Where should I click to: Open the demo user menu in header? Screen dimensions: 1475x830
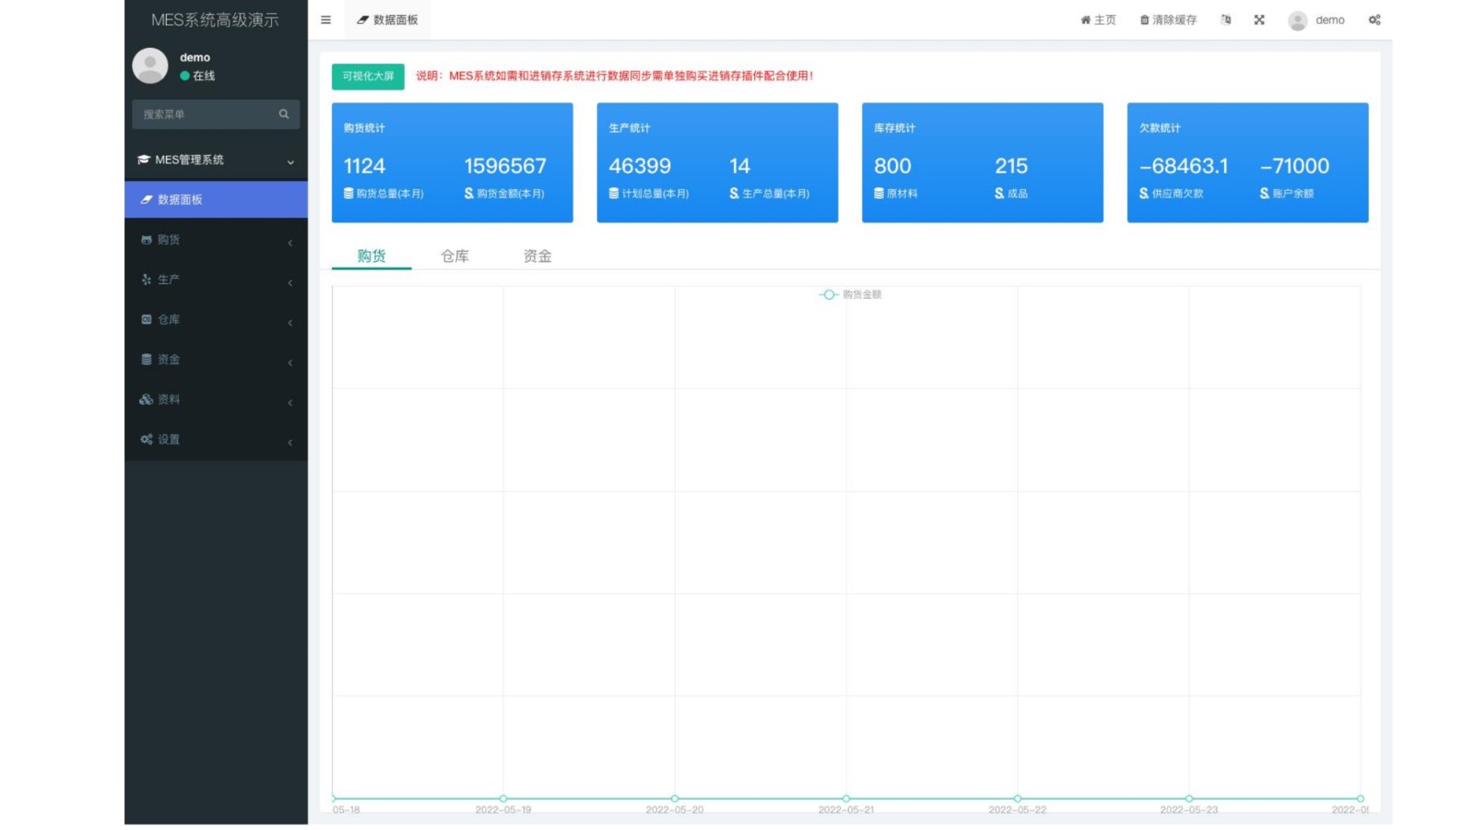[x=1316, y=19]
